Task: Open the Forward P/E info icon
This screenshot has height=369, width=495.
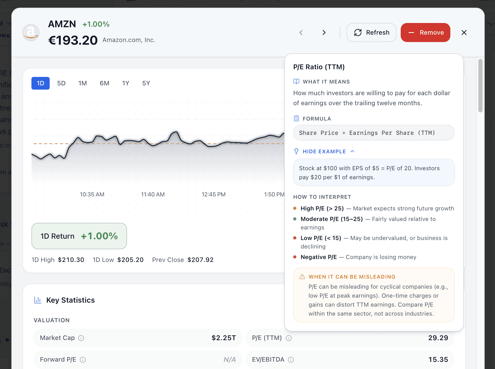Action: click(x=83, y=360)
